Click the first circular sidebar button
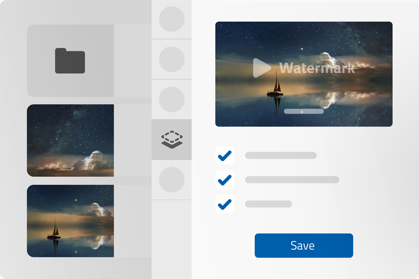This screenshot has width=419, height=279. coord(171,19)
